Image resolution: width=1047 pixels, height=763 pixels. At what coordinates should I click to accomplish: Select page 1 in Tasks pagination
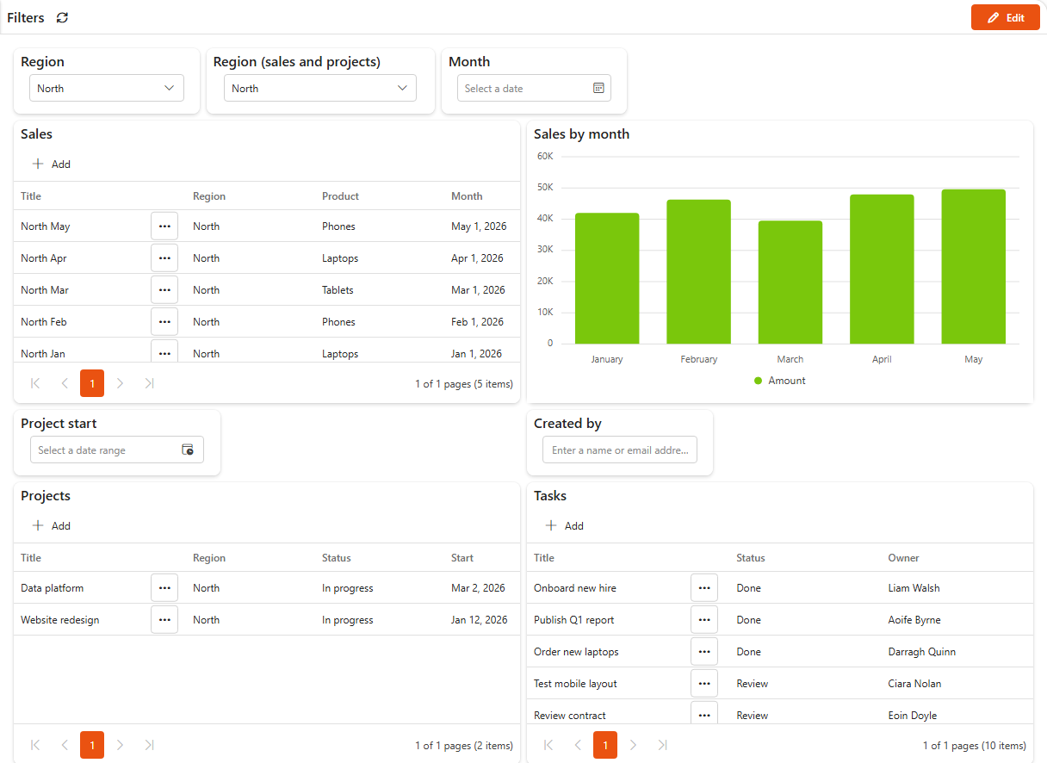pyautogui.click(x=605, y=745)
